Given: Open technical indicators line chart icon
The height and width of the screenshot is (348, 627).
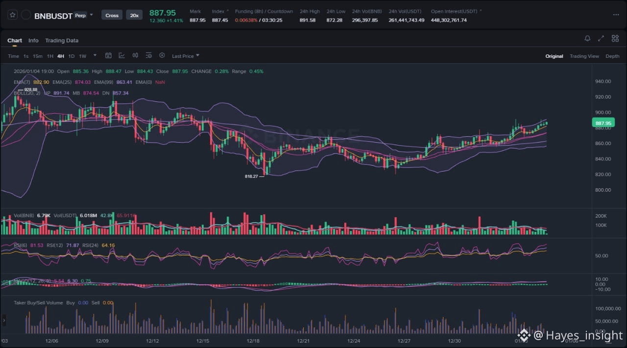Looking at the screenshot, I should click(121, 56).
